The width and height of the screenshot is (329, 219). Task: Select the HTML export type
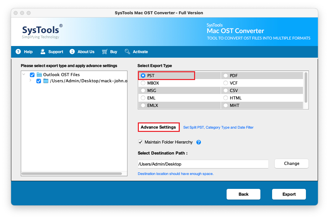(x=226, y=98)
